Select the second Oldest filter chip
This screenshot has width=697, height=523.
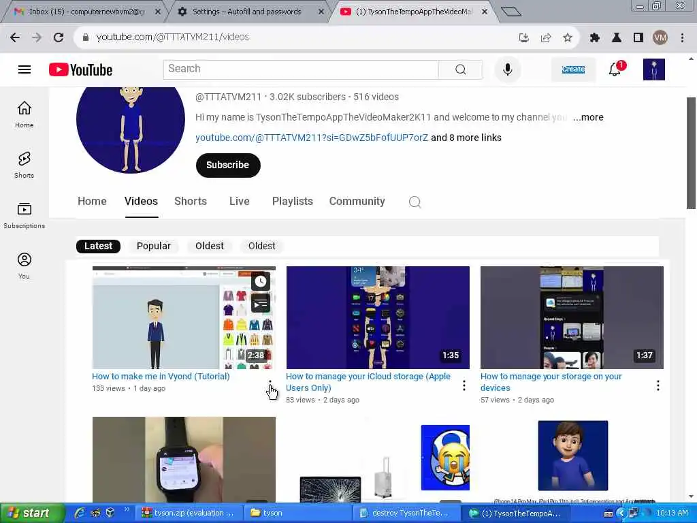click(x=262, y=246)
